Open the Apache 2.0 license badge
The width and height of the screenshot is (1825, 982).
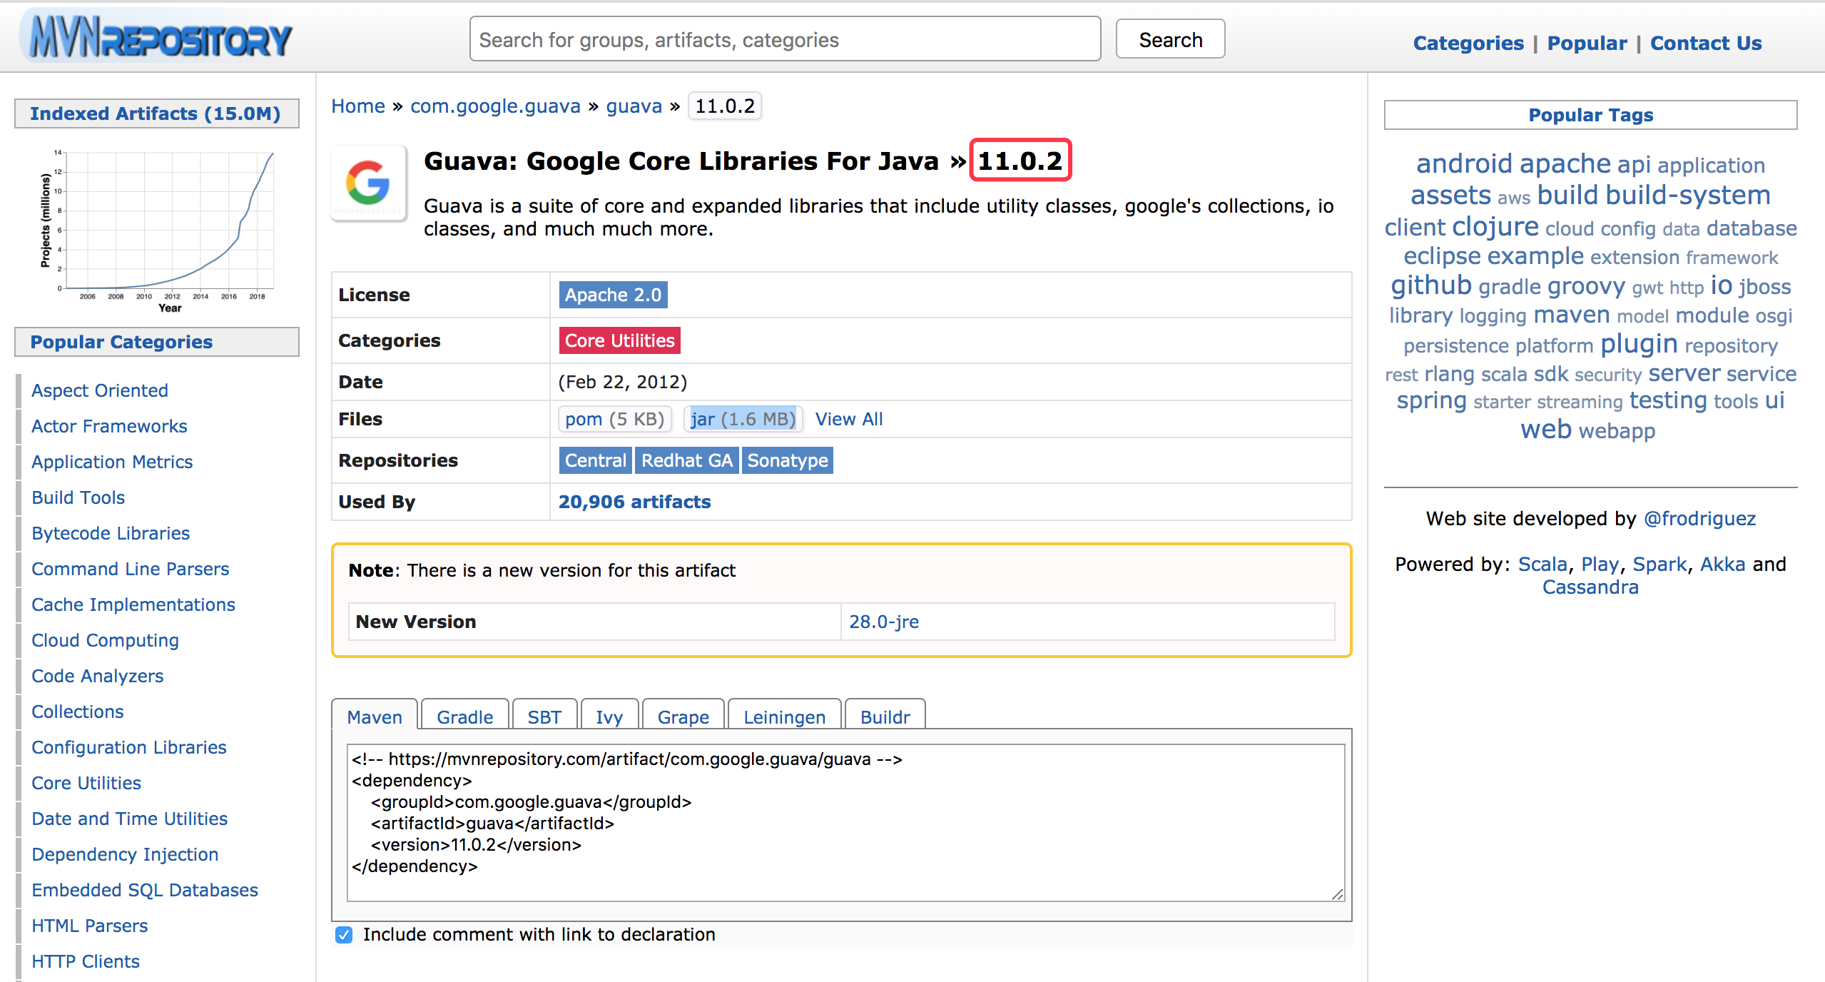[612, 294]
